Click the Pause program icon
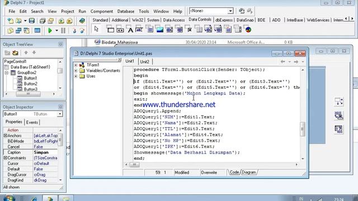 (63, 30)
